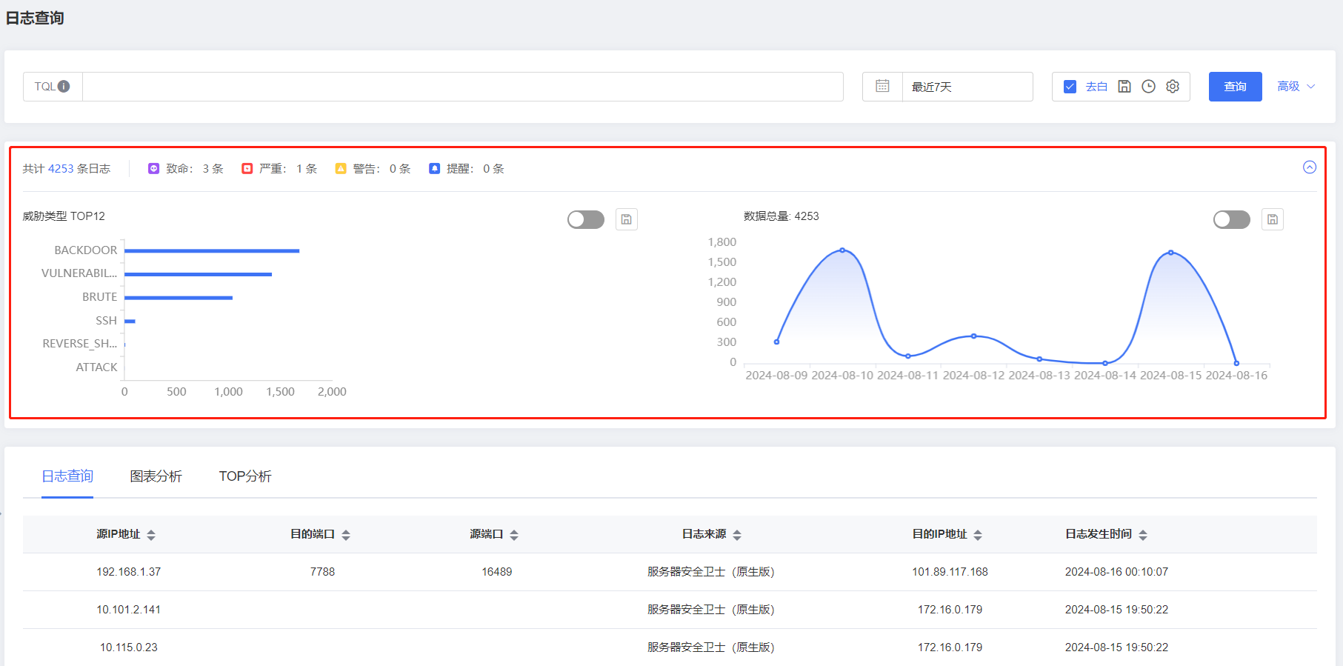The height and width of the screenshot is (666, 1343).
Task: Open query settings gear icon
Action: pos(1173,87)
